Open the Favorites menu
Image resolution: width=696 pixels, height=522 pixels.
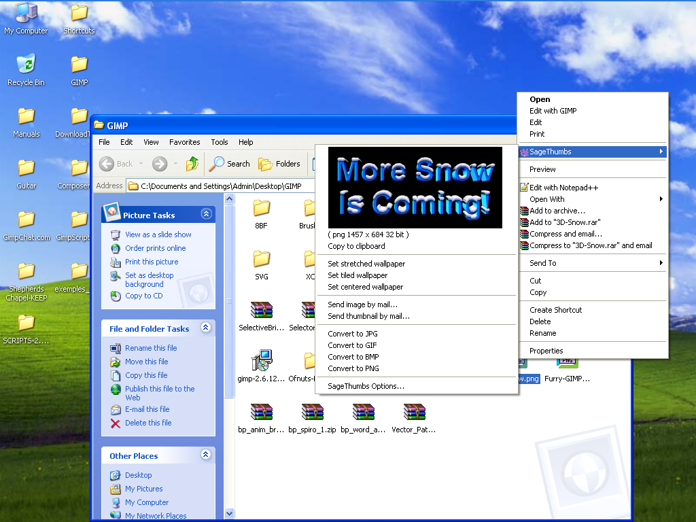click(x=185, y=142)
